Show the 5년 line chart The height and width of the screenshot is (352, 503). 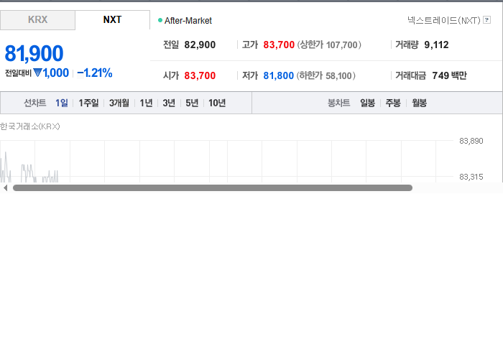[x=192, y=103]
